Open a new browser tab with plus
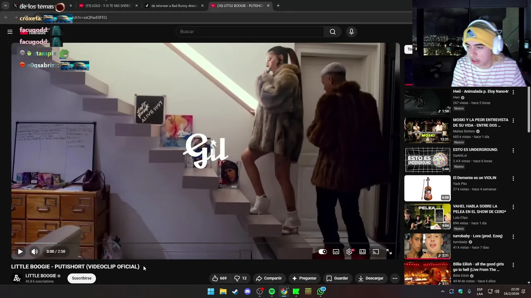 (x=278, y=6)
